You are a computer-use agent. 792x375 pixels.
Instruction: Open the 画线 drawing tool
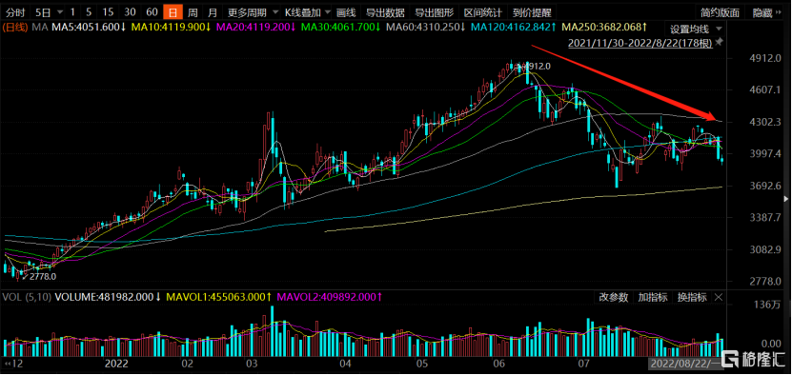(x=346, y=12)
